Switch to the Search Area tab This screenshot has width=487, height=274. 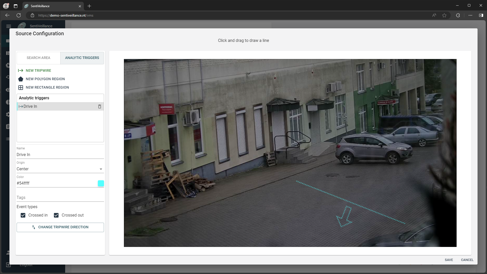(x=39, y=58)
